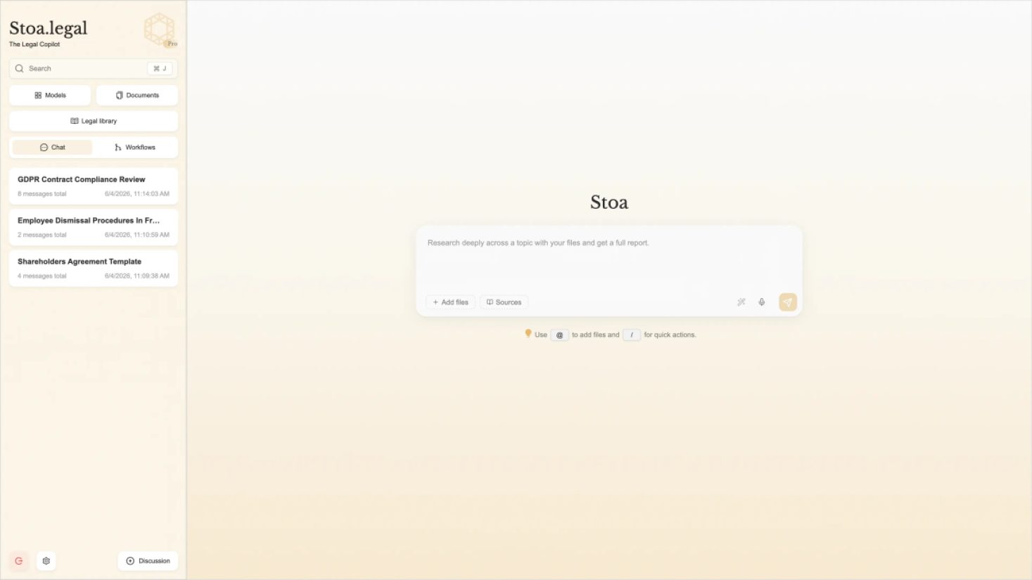Click '8 messages total' text
1032x580 pixels.
[42, 194]
